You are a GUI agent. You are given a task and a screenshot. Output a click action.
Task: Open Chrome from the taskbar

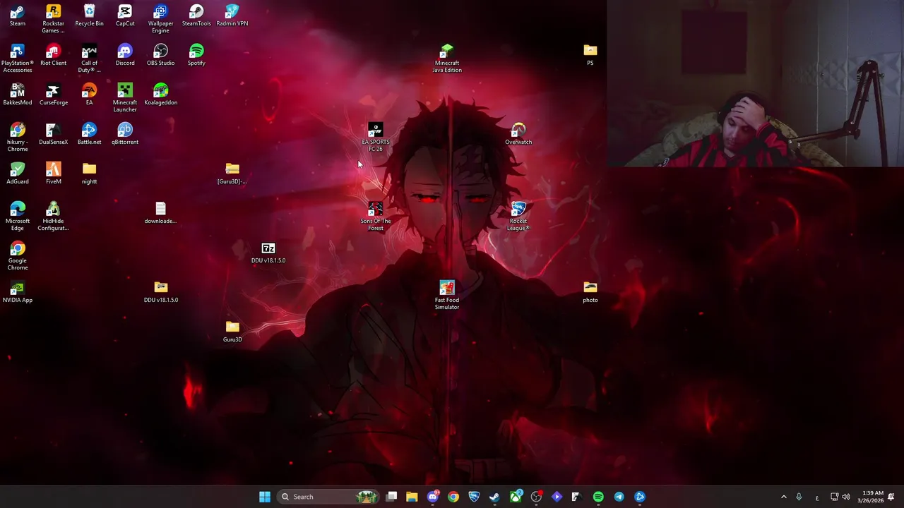453,497
